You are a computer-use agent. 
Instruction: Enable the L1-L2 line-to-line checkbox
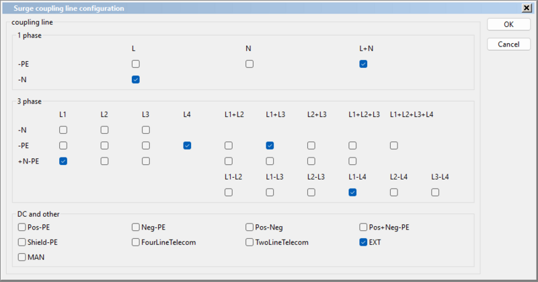(229, 192)
